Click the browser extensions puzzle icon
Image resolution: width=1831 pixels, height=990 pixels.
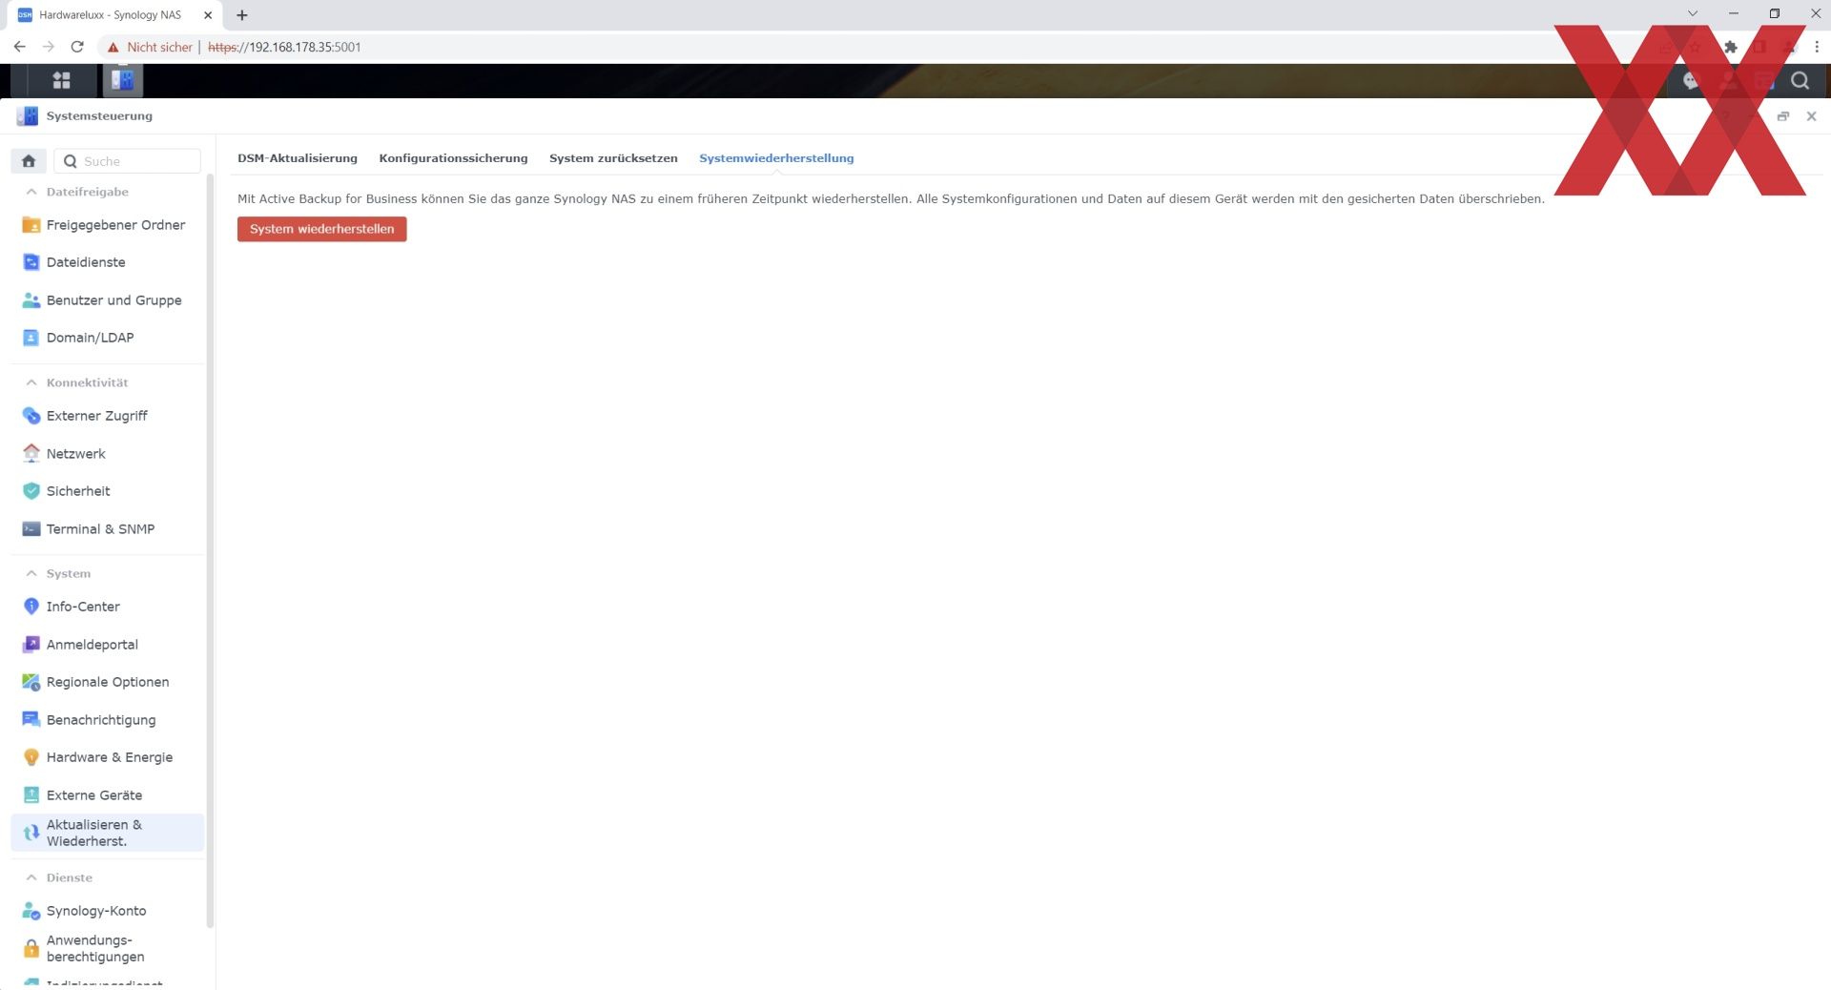tap(1731, 47)
